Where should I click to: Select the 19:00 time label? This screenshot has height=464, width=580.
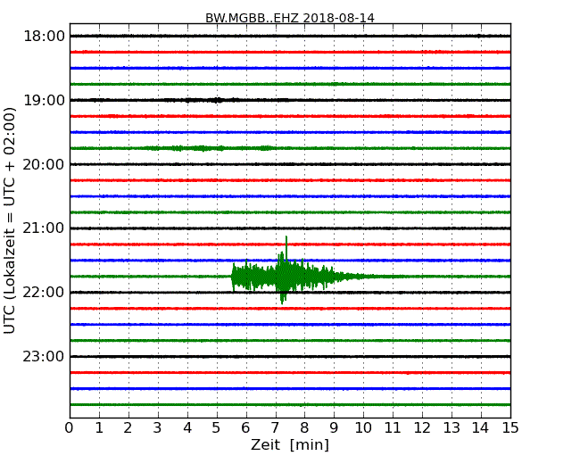coord(44,100)
